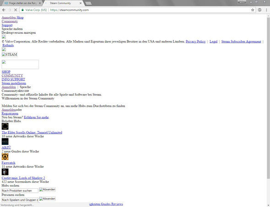Click the broken STEAM logo image
Image resolution: width=270 pixels, height=207 pixels.
point(10,54)
